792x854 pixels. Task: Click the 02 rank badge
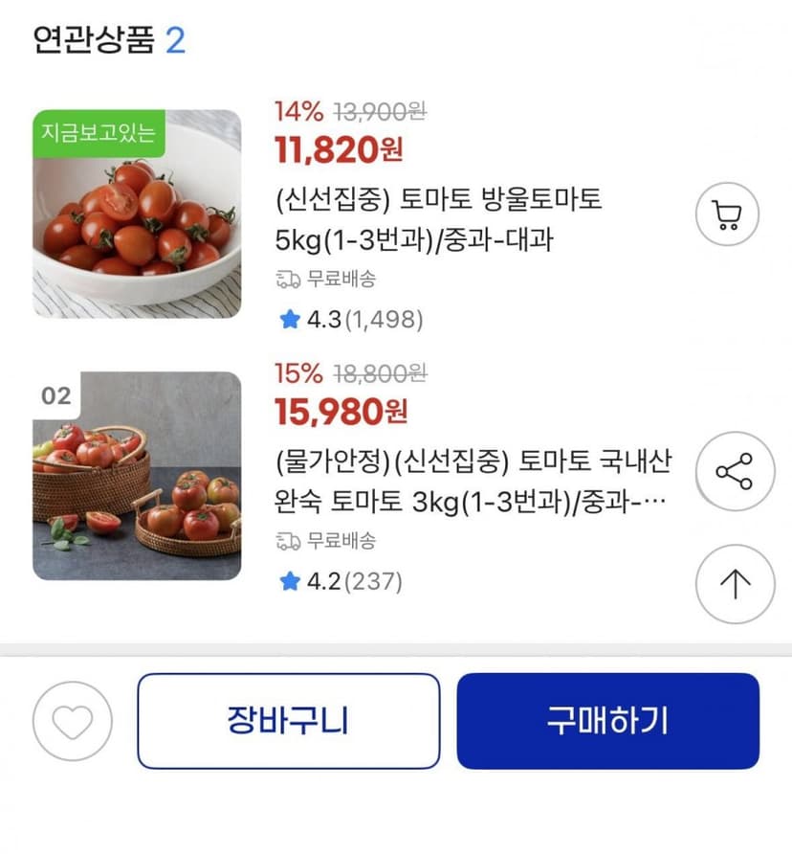[56, 396]
